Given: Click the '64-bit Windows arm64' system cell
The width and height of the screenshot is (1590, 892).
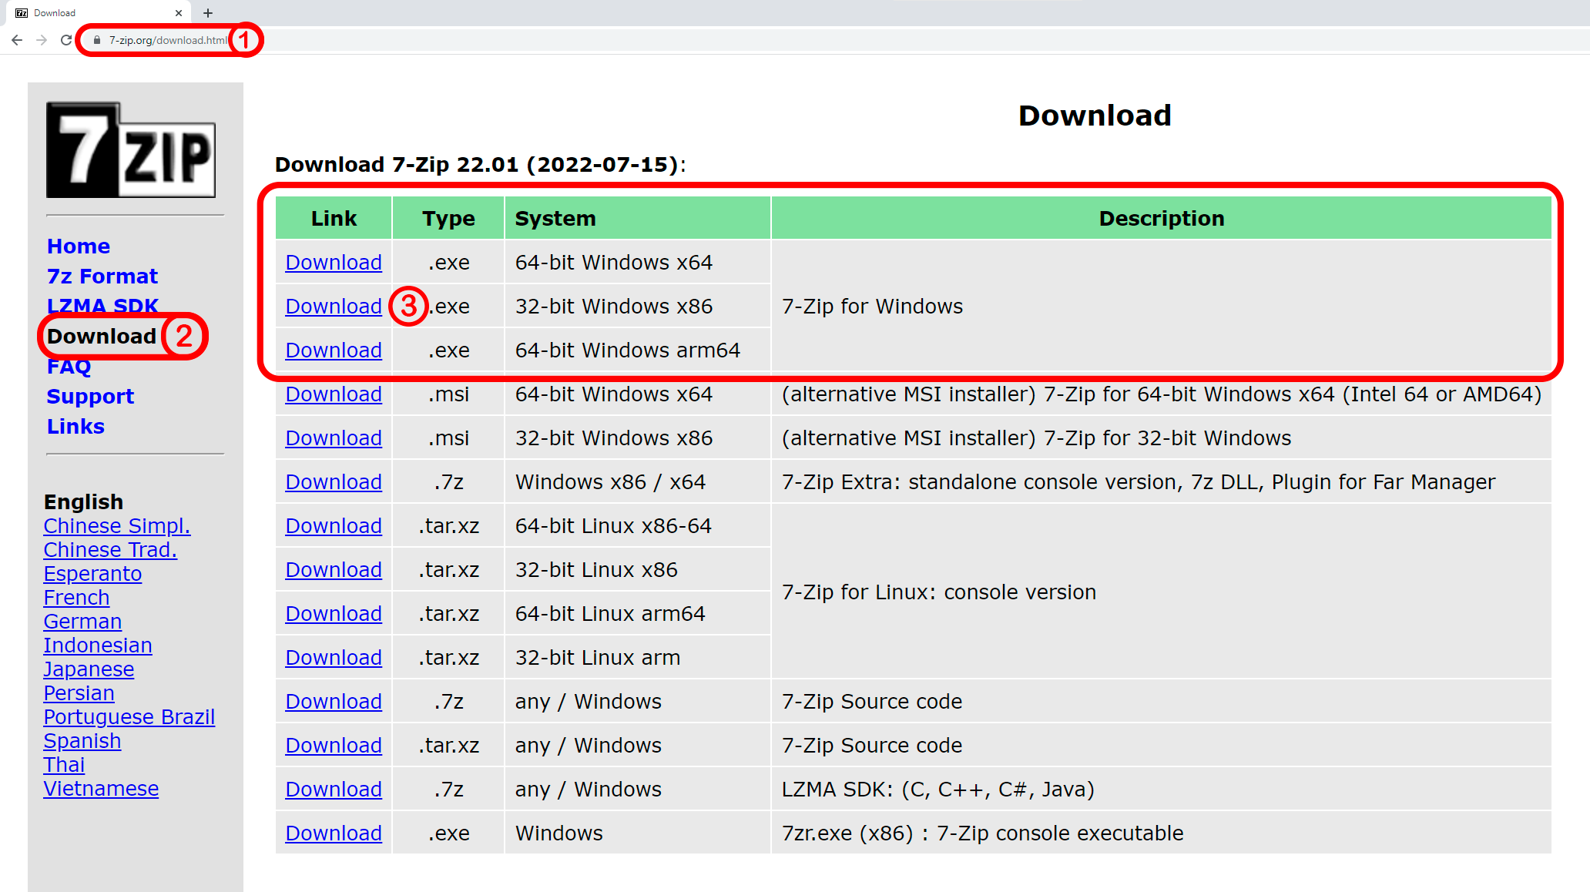Looking at the screenshot, I should 638,350.
